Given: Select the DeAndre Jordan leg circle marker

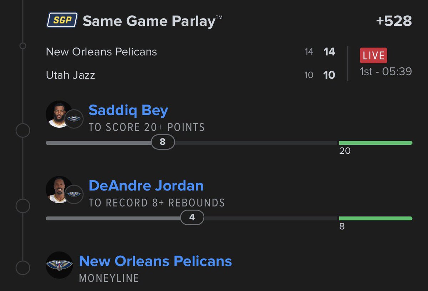Looking at the screenshot, I should pyautogui.click(x=23, y=206).
